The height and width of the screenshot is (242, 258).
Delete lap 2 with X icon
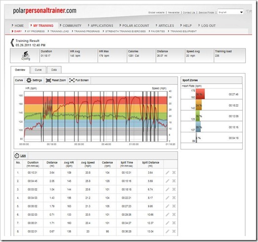174,181
